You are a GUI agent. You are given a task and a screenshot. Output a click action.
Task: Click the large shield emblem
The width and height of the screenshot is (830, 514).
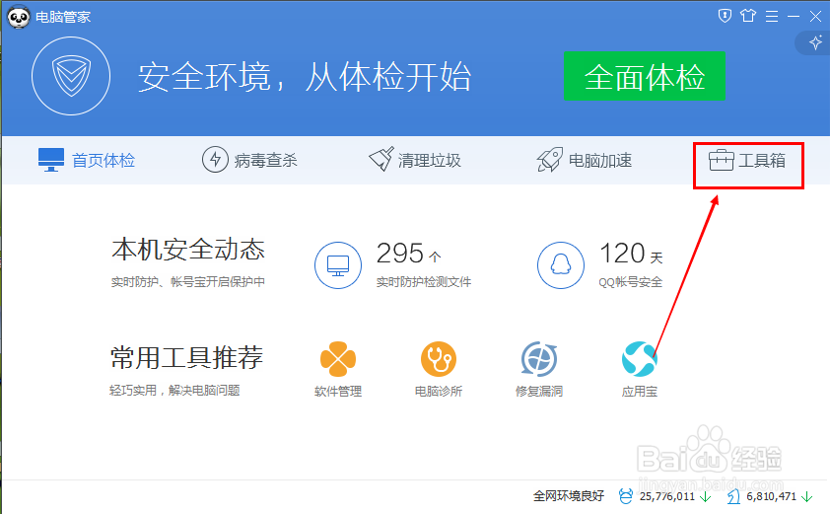tap(71, 76)
